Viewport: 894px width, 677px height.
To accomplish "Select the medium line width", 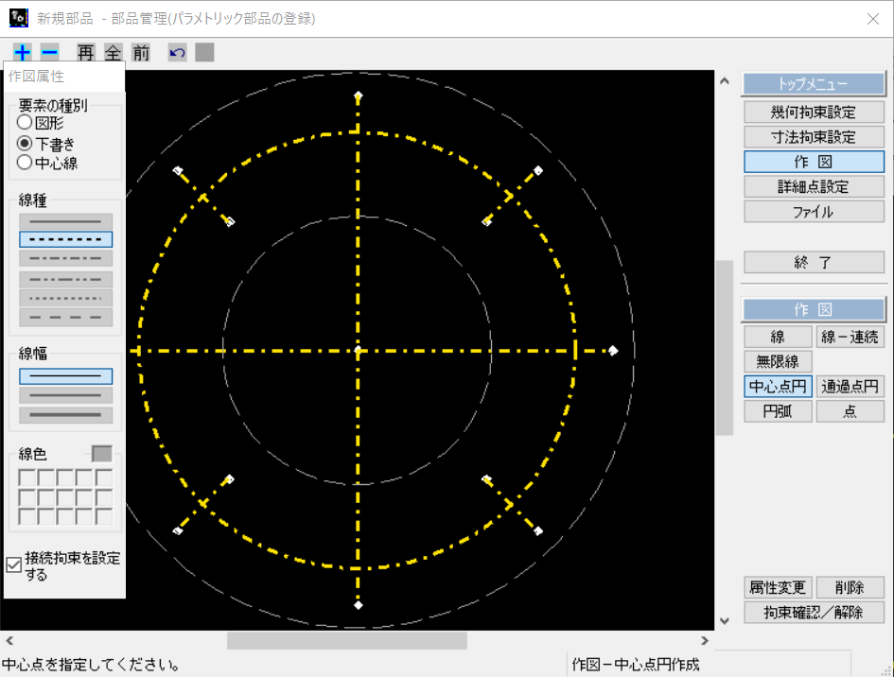I will tap(65, 395).
